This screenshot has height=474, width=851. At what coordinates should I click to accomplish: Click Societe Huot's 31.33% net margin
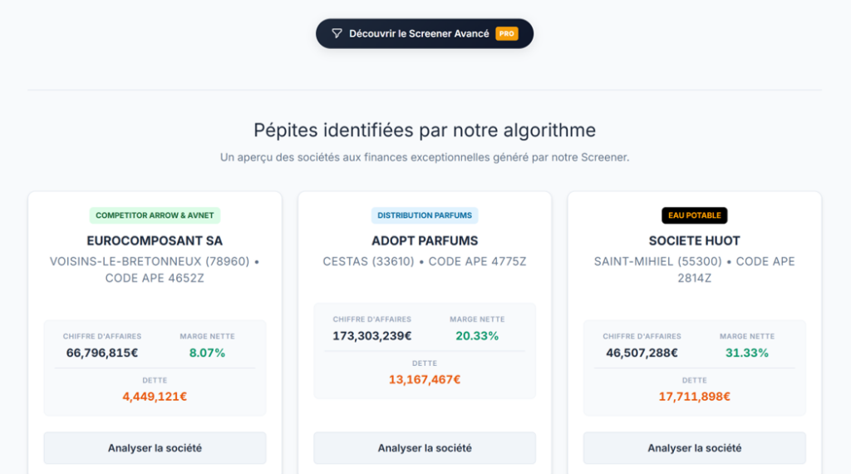(x=747, y=353)
